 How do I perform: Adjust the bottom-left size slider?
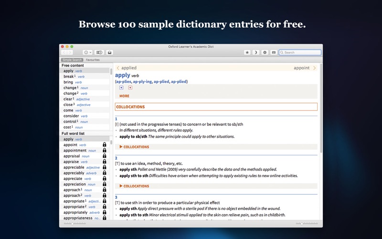coord(72,223)
